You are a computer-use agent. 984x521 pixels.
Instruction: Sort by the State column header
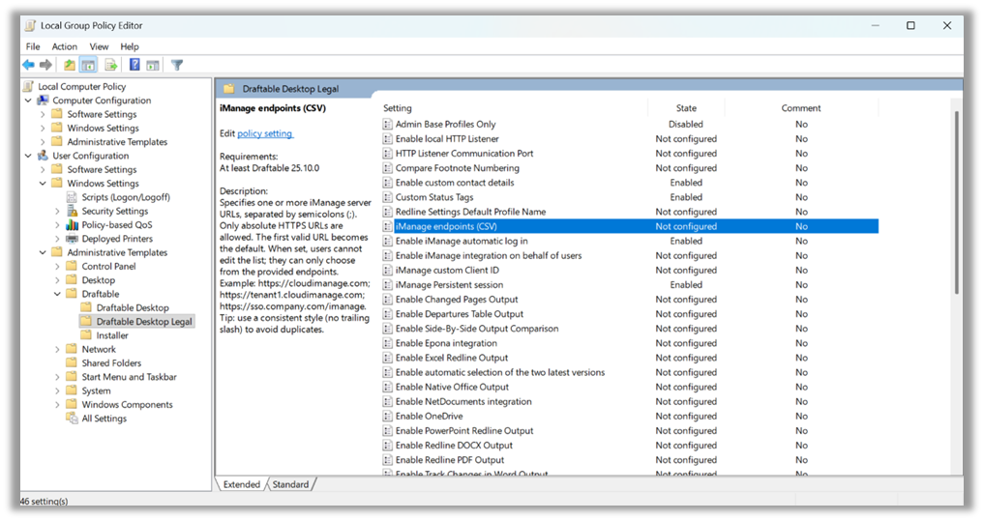pyautogui.click(x=686, y=108)
